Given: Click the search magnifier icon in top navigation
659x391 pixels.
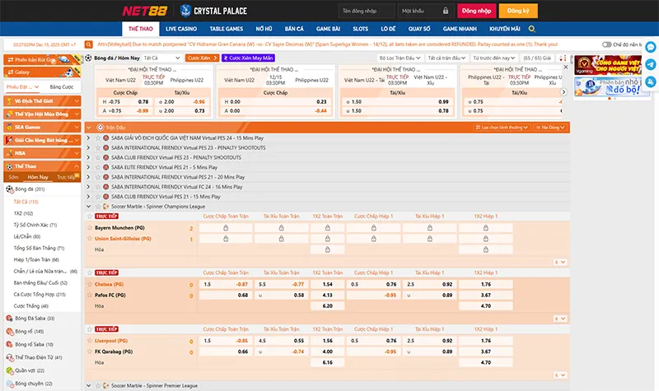Looking at the screenshot, I should tap(533, 29).
